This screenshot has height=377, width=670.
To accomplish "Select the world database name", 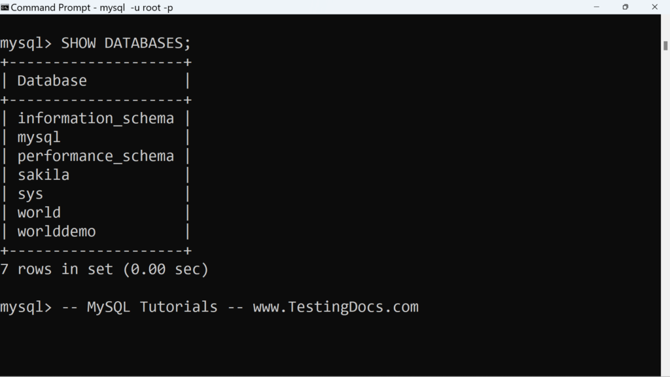I will coord(39,212).
